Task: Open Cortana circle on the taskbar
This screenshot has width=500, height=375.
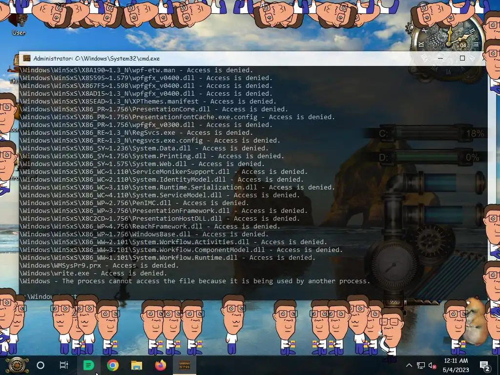Action: [41, 365]
